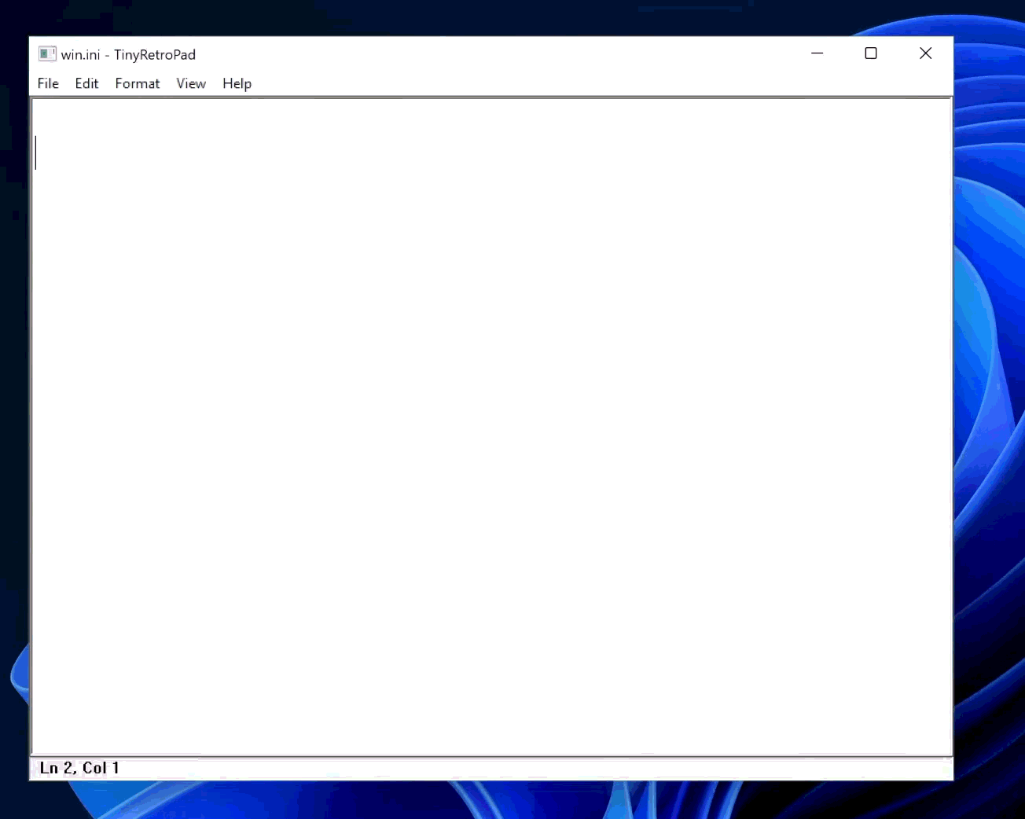Viewport: 1025px width, 819px height.
Task: Click the win.ini - TinyRetroPad title text
Action: (x=128, y=54)
